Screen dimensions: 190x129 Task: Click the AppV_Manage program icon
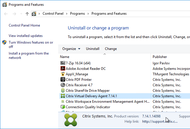pyautogui.click(x=63, y=74)
